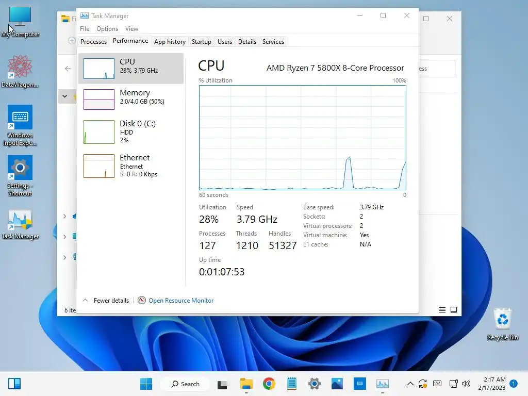Switch to the Details tab
Image resolution: width=528 pixels, height=396 pixels.
click(247, 41)
